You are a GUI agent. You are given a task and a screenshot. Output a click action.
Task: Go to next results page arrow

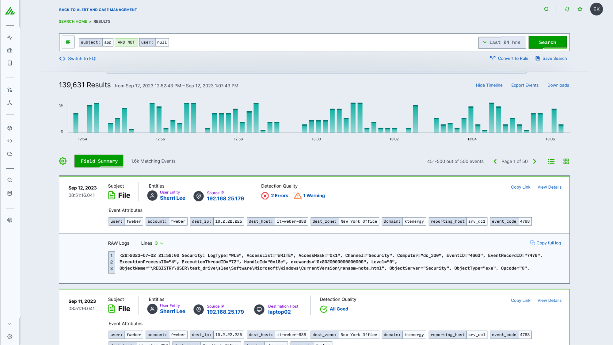(535, 162)
